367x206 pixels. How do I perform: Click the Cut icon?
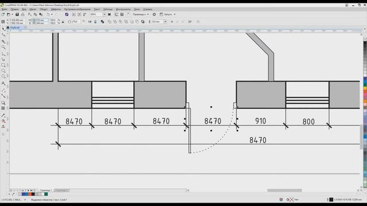pyautogui.click(x=30, y=14)
